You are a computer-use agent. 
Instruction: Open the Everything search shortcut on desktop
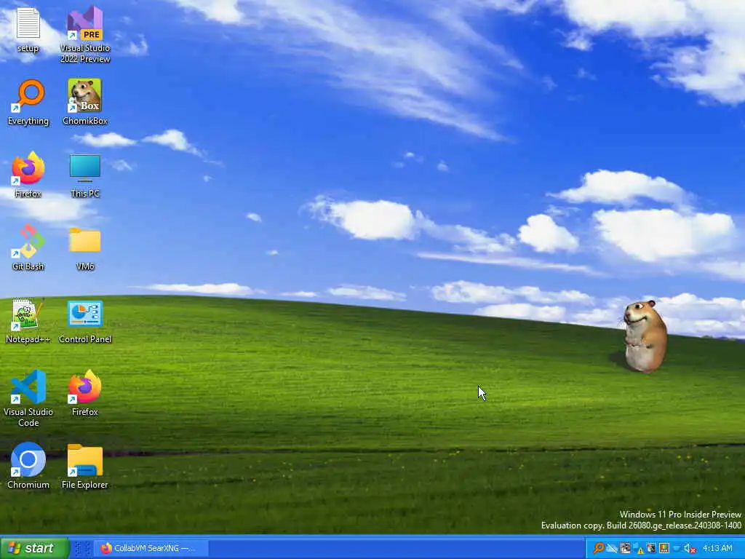28,102
